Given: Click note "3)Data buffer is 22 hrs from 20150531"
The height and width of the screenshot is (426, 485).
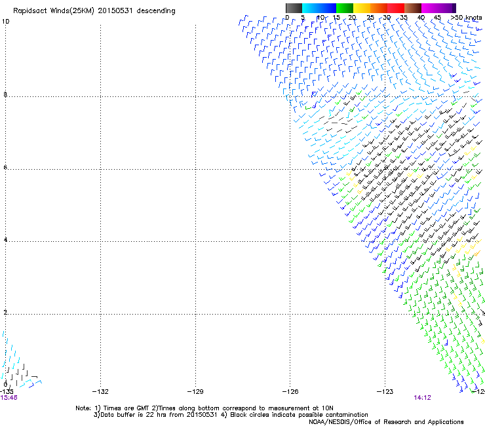Looking at the screenshot, I should point(155,415).
